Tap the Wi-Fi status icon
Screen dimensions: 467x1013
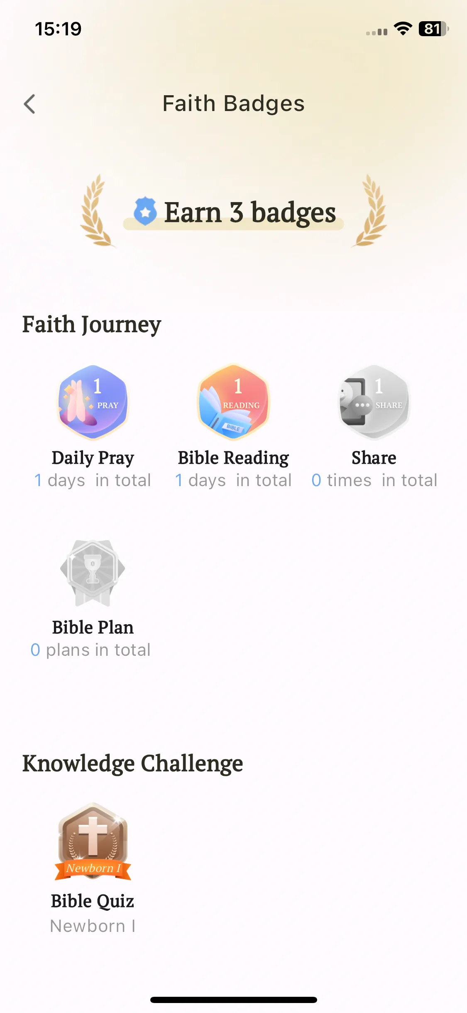click(x=403, y=29)
